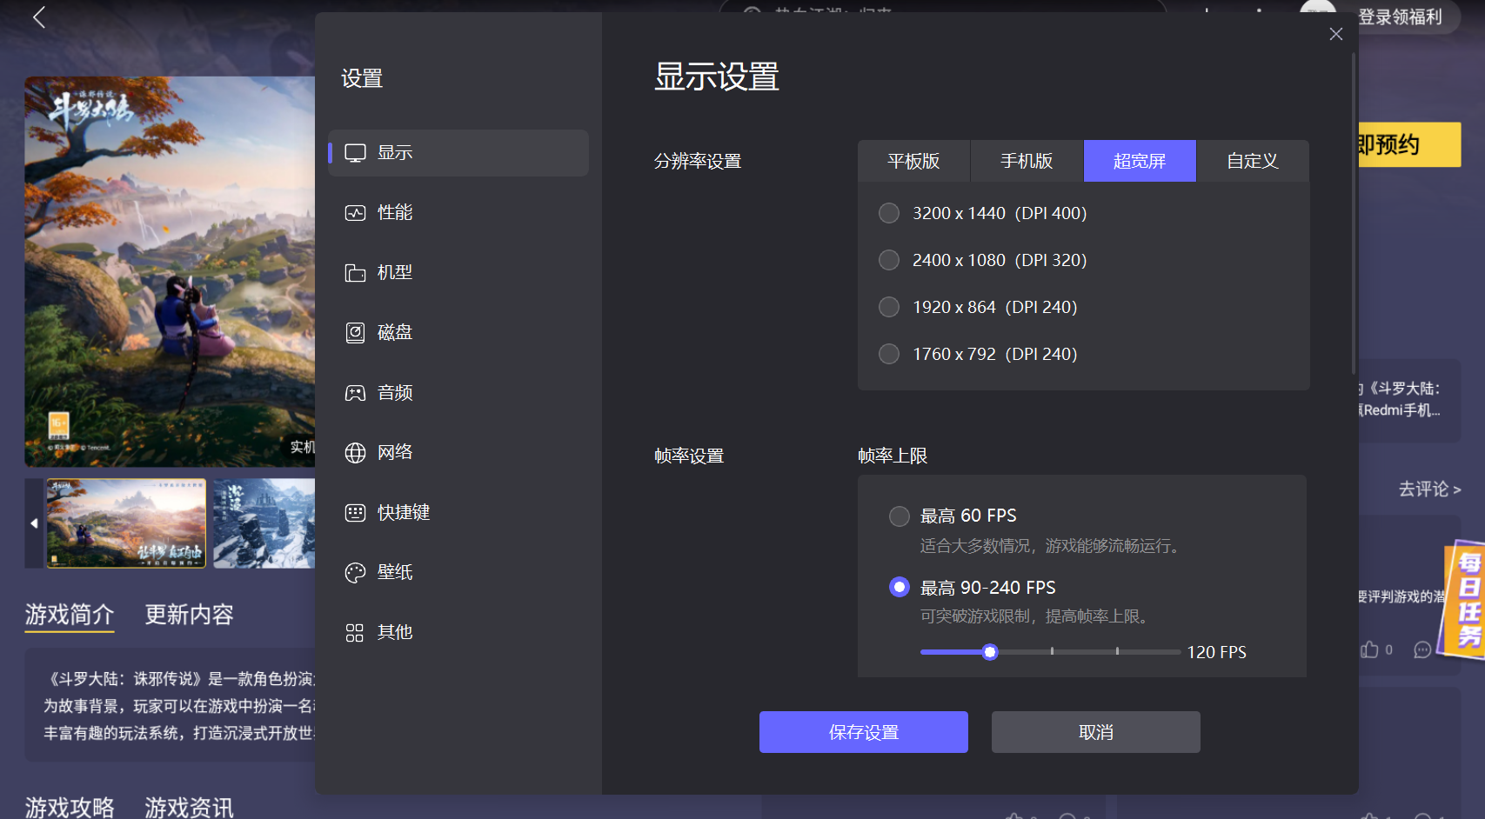The width and height of the screenshot is (1485, 819).
Task: Click the 适合大多数情况 description text
Action: coord(1052,546)
